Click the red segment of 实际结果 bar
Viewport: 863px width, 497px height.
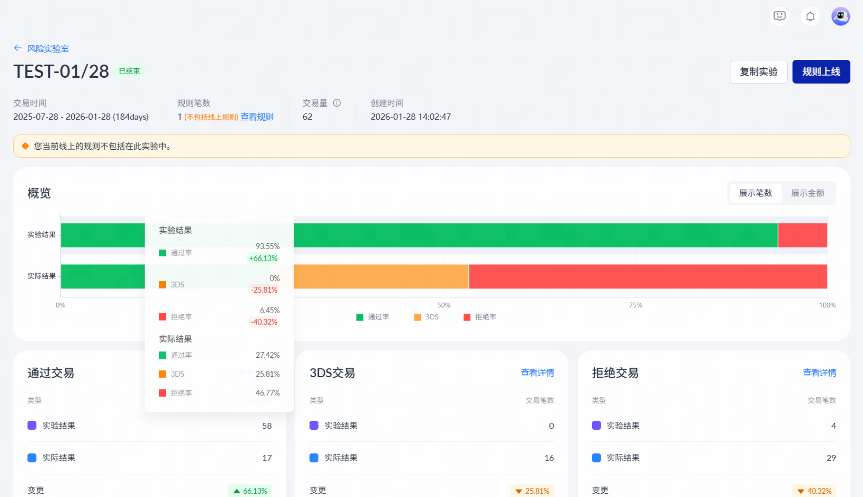coord(648,276)
